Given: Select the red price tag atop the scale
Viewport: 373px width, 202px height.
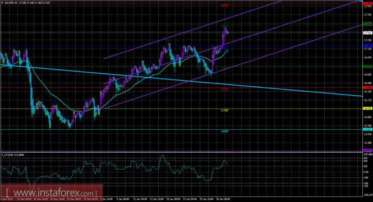Looking at the screenshot, I should (x=368, y=4).
